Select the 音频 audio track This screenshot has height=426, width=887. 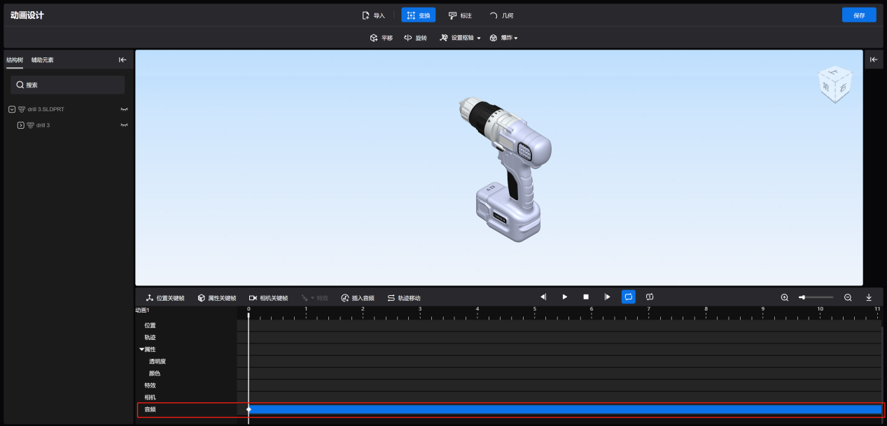click(x=150, y=409)
